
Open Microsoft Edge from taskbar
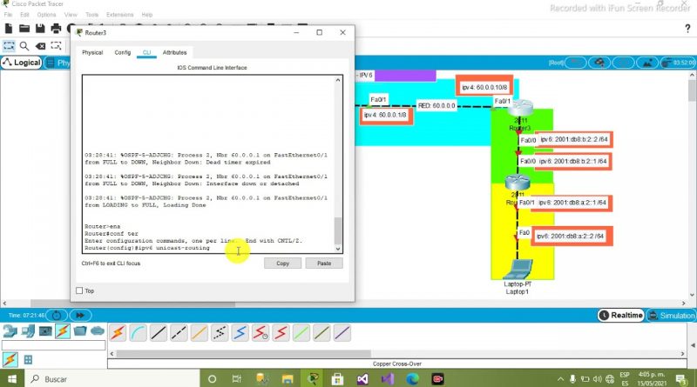click(x=412, y=379)
